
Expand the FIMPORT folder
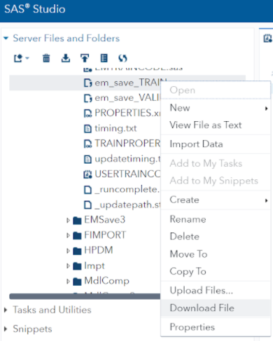pyautogui.click(x=68, y=235)
